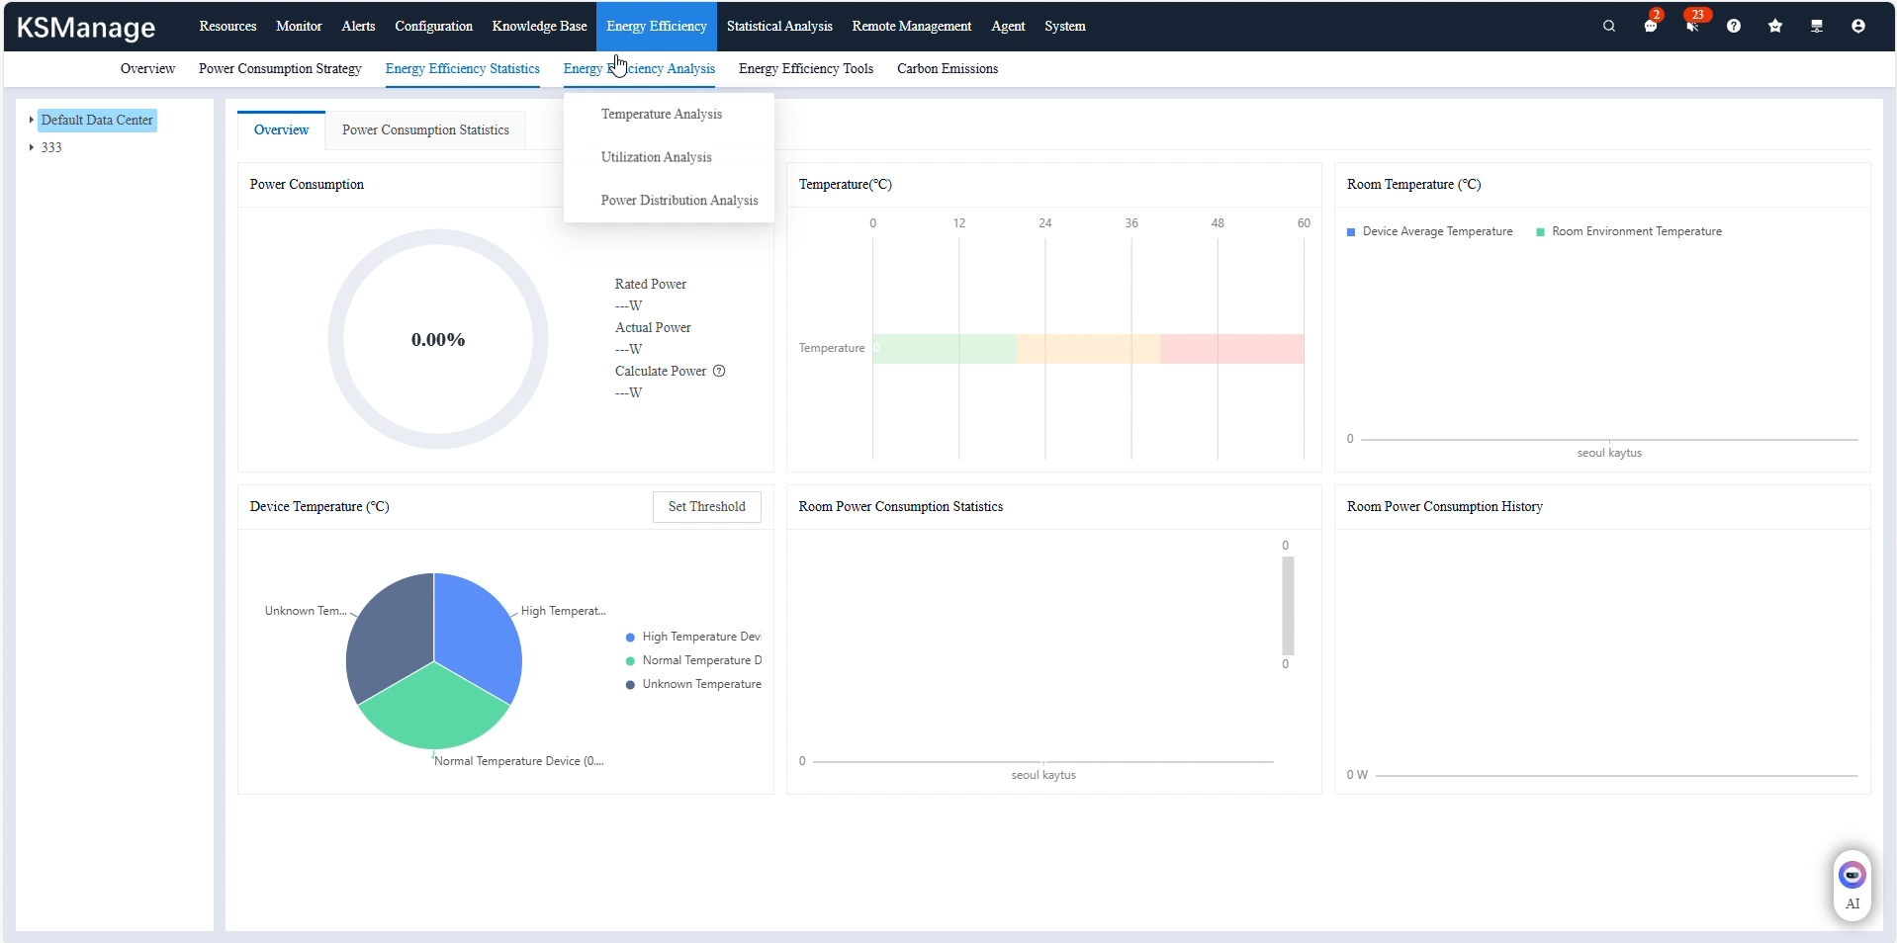Open the search icon in the header
The width and height of the screenshot is (1897, 943).
coord(1609,27)
